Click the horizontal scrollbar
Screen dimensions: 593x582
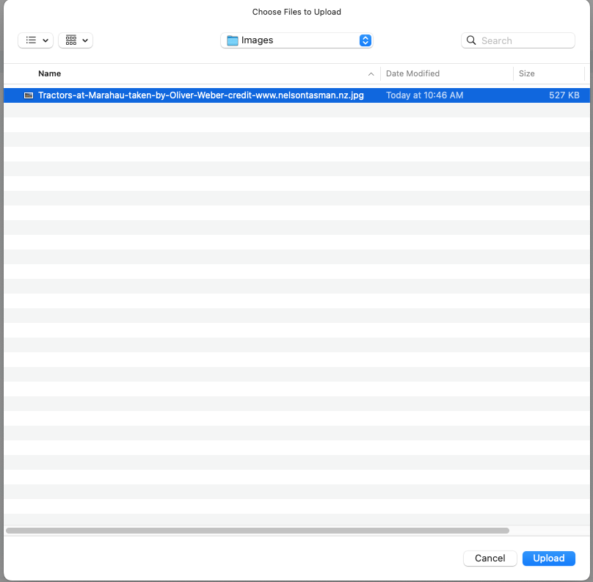pyautogui.click(x=258, y=530)
